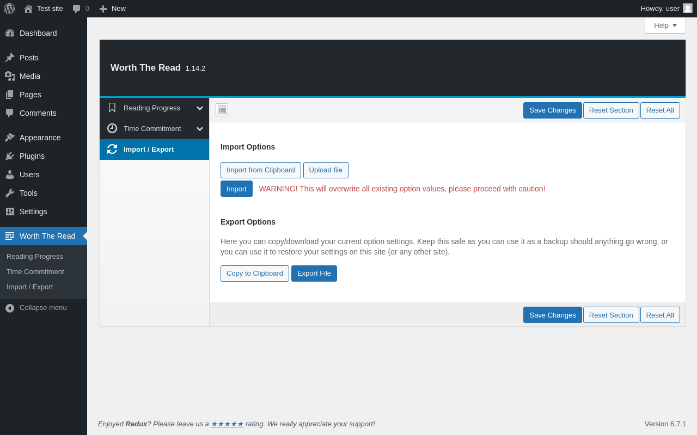This screenshot has height=435, width=697.
Task: Select the Import / Export panel tab
Action: point(154,150)
